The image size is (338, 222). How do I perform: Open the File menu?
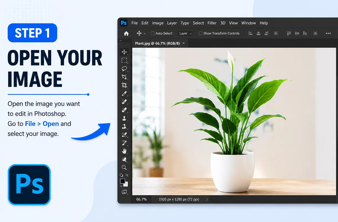(135, 23)
